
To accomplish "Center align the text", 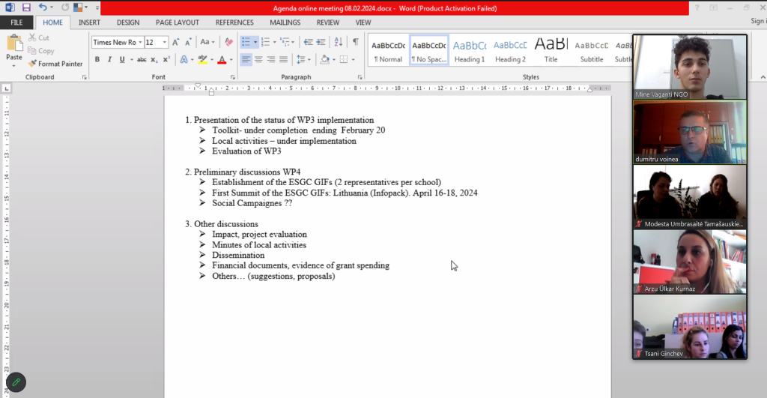I will pos(258,60).
